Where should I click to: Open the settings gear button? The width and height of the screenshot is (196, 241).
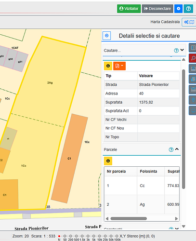click(178, 9)
